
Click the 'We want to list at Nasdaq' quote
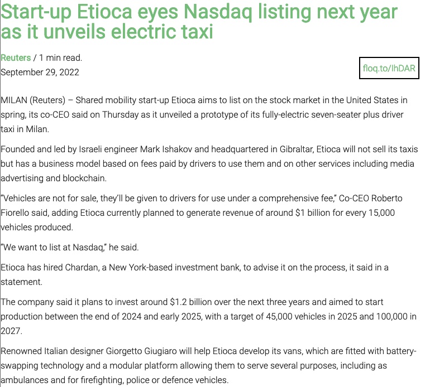[x=53, y=248]
